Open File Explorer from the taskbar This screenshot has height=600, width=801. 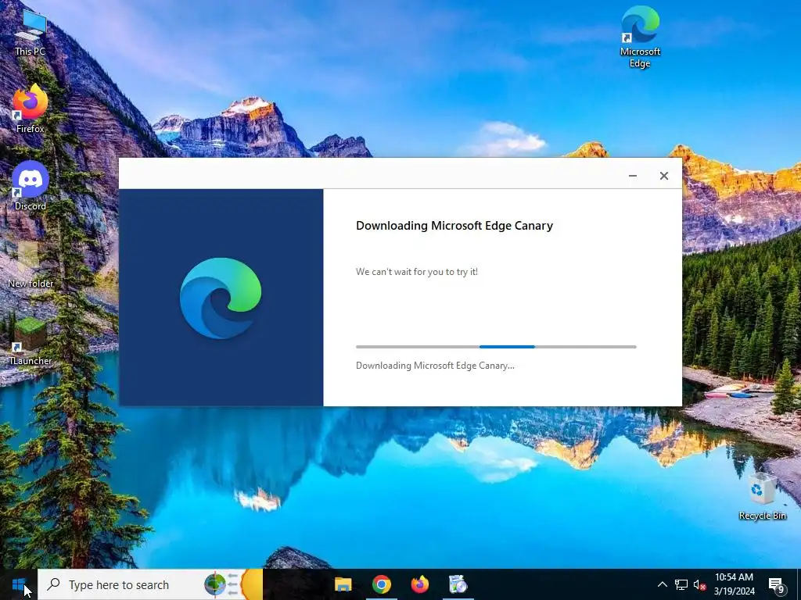point(343,584)
